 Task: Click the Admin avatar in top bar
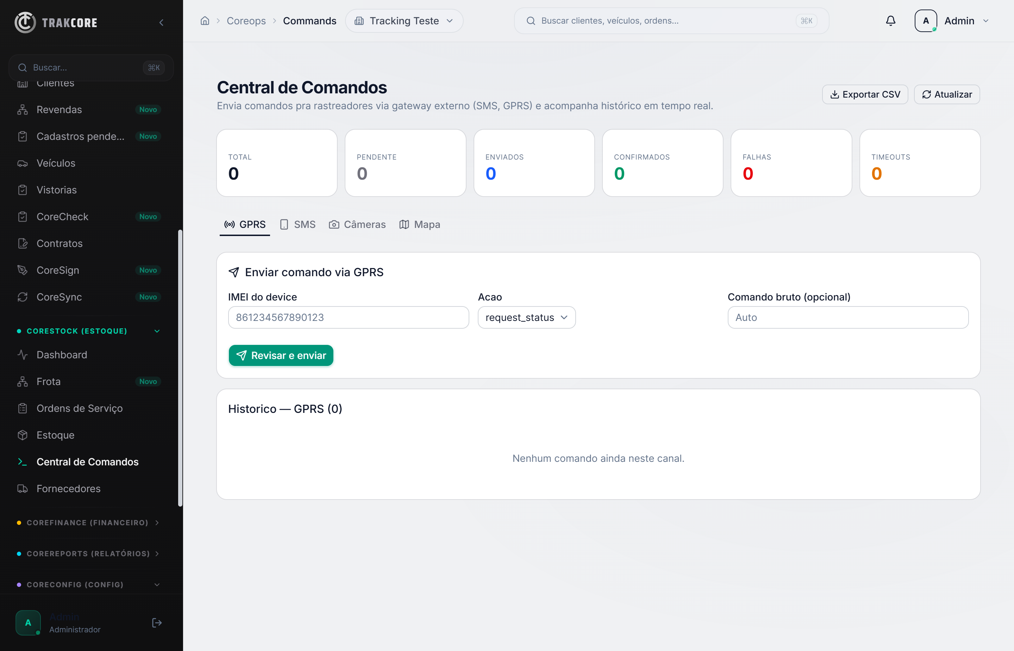point(926,21)
